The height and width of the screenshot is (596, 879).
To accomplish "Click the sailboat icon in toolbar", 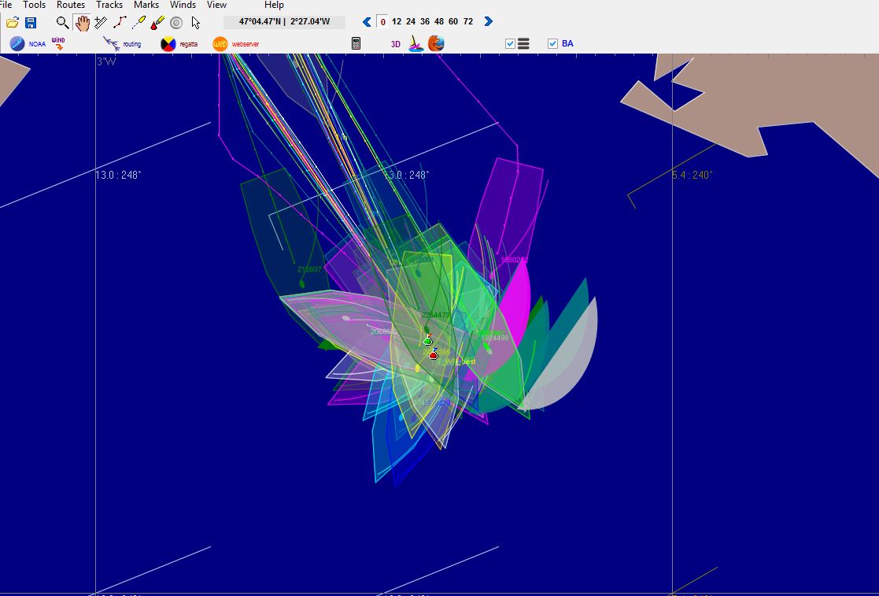I will click(416, 44).
